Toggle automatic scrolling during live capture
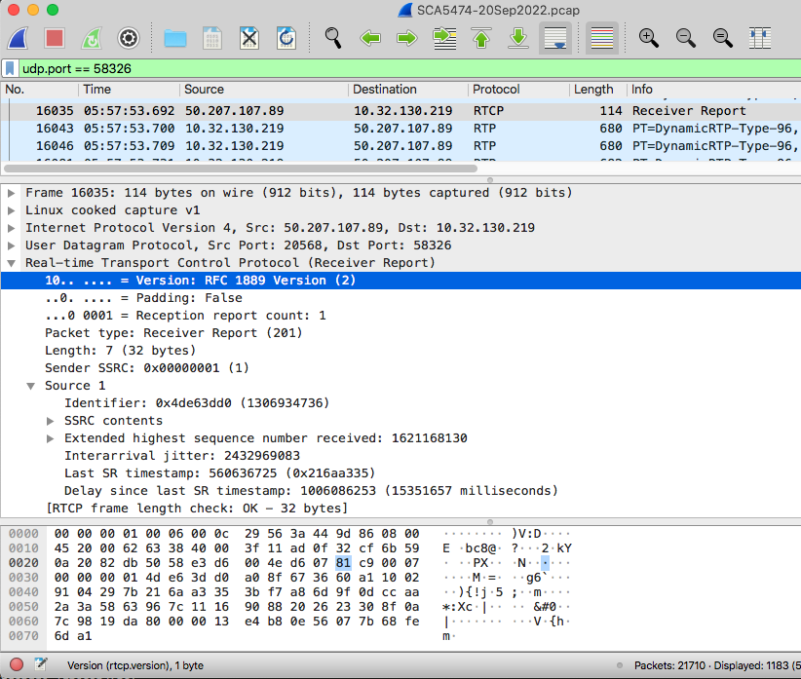 [x=556, y=37]
